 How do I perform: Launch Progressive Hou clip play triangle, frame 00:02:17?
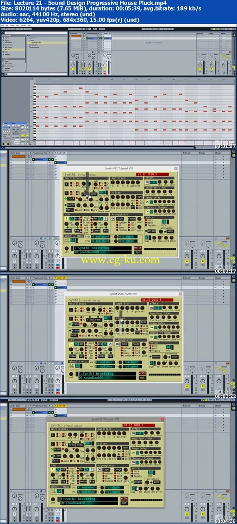33,159
